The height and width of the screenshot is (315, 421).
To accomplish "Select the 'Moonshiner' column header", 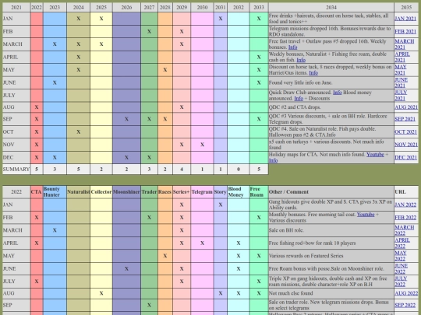I will click(x=126, y=192).
